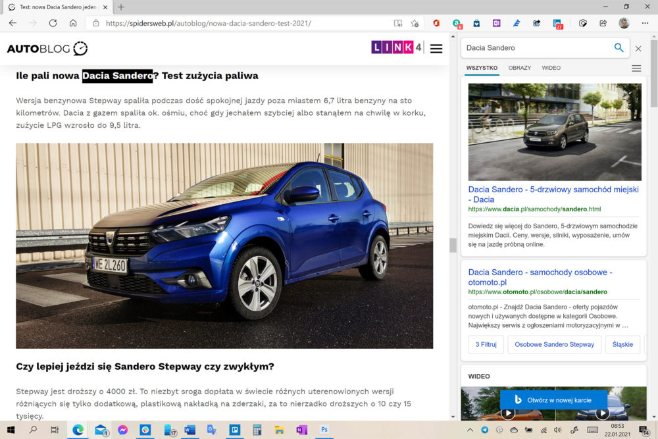Screen dimensions: 658x439
Task: Reload the Spider's Web page
Action: pyautogui.click(x=53, y=23)
